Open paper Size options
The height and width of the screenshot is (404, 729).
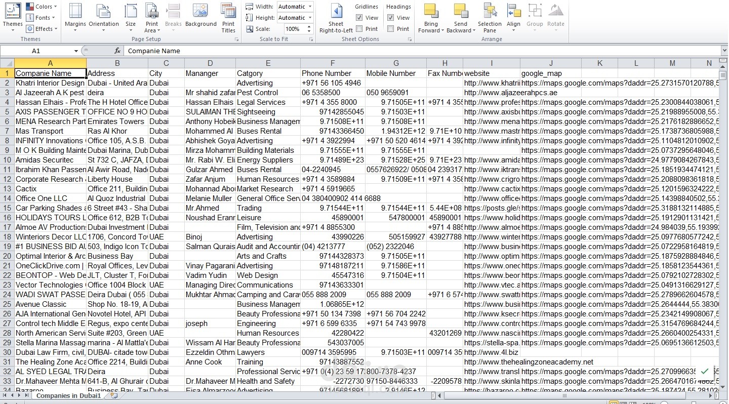(x=131, y=18)
